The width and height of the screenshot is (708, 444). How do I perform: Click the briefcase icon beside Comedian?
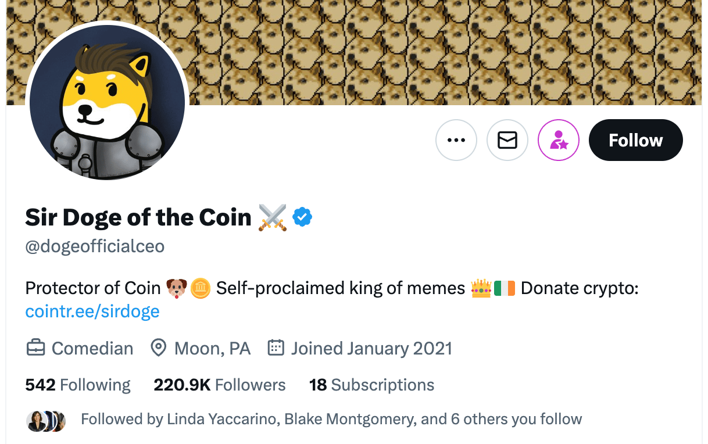pyautogui.click(x=36, y=348)
